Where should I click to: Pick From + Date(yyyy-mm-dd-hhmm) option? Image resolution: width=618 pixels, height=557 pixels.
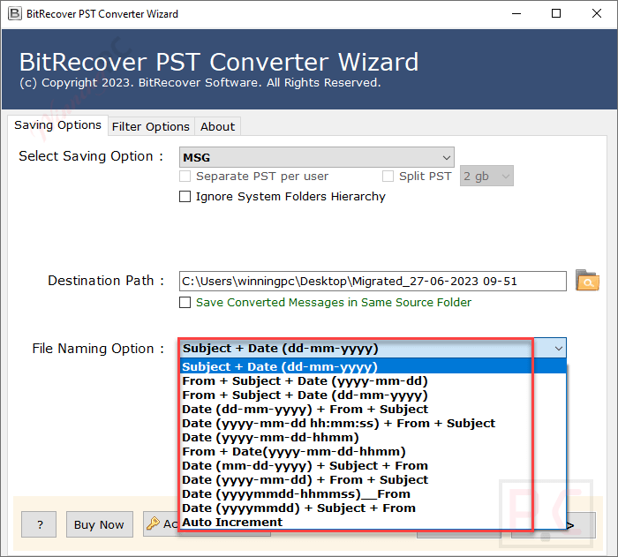coord(373,452)
